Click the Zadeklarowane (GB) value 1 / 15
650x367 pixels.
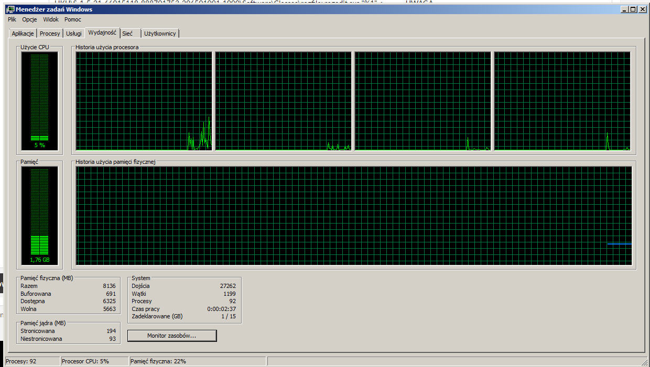229,316
